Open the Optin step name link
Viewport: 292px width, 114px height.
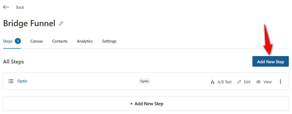click(x=22, y=81)
